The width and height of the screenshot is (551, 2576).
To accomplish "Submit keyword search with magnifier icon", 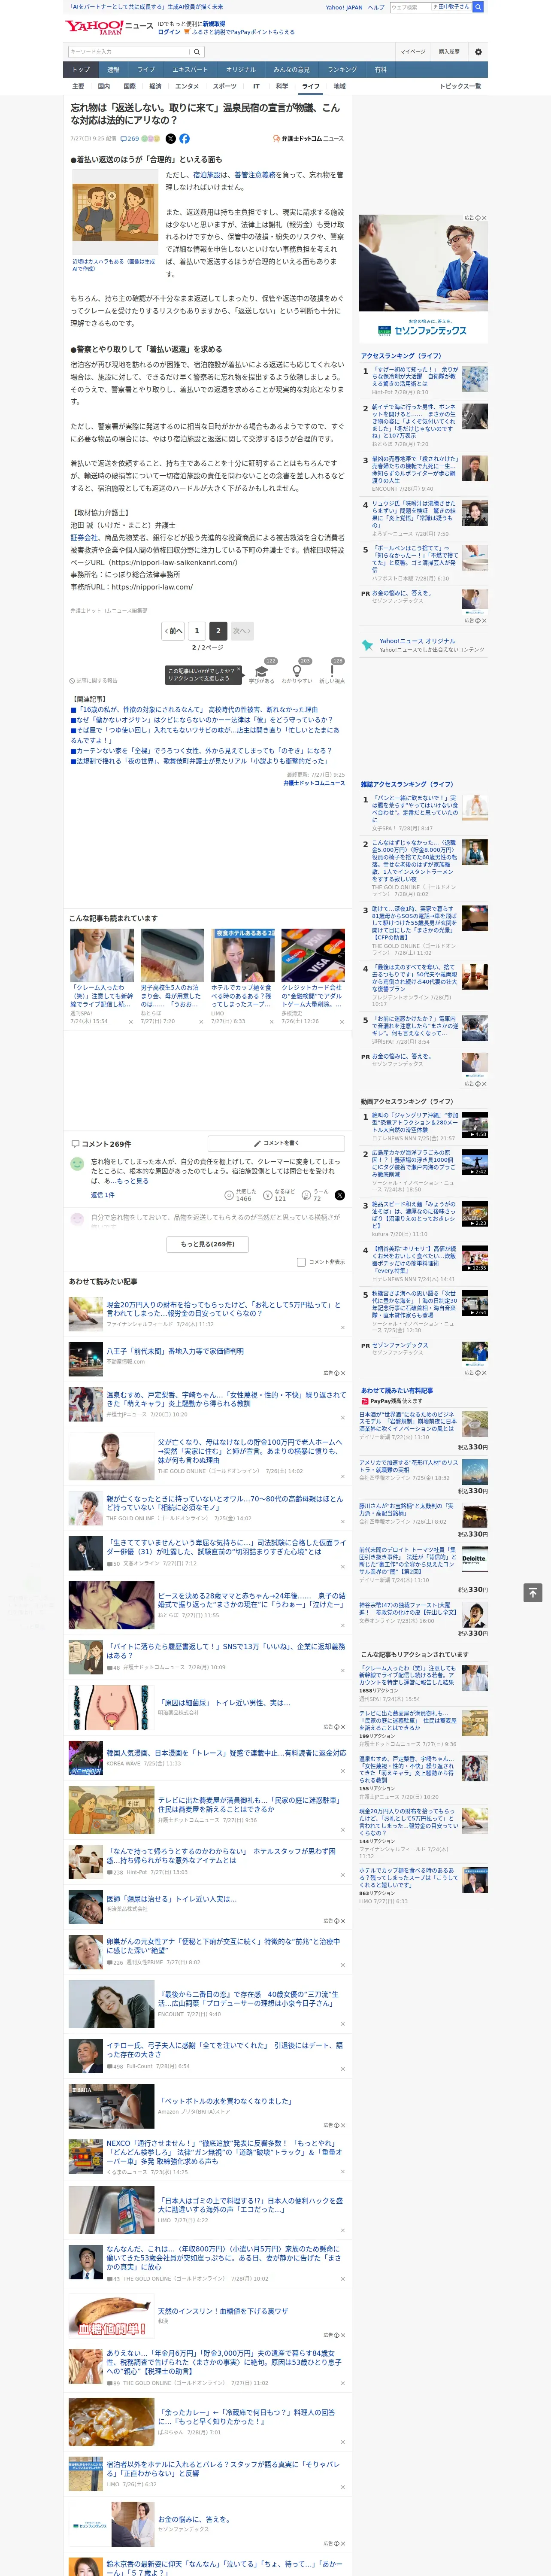I will (197, 52).
